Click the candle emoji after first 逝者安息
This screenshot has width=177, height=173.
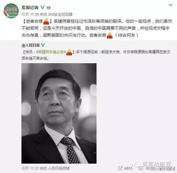click(x=46, y=21)
